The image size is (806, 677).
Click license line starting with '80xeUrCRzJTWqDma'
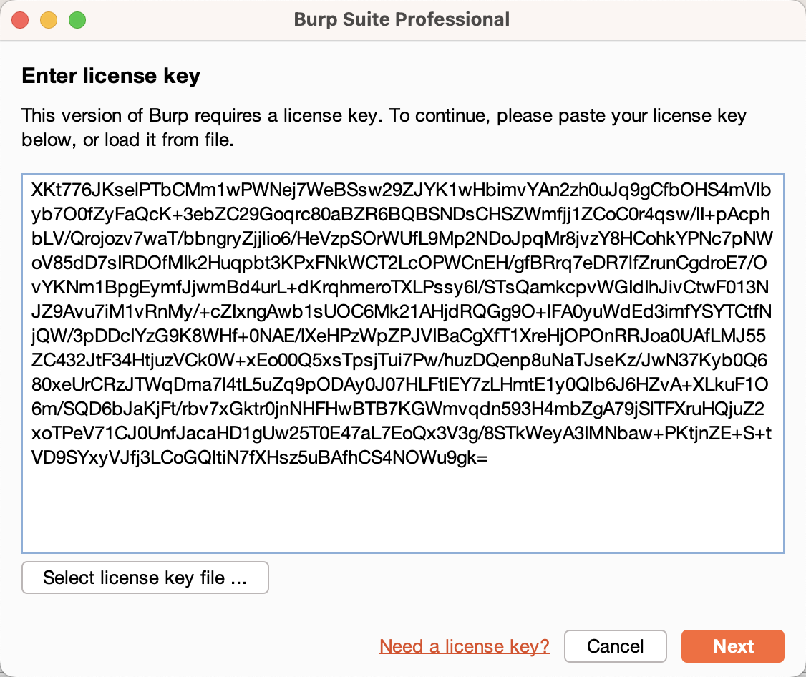400,384
